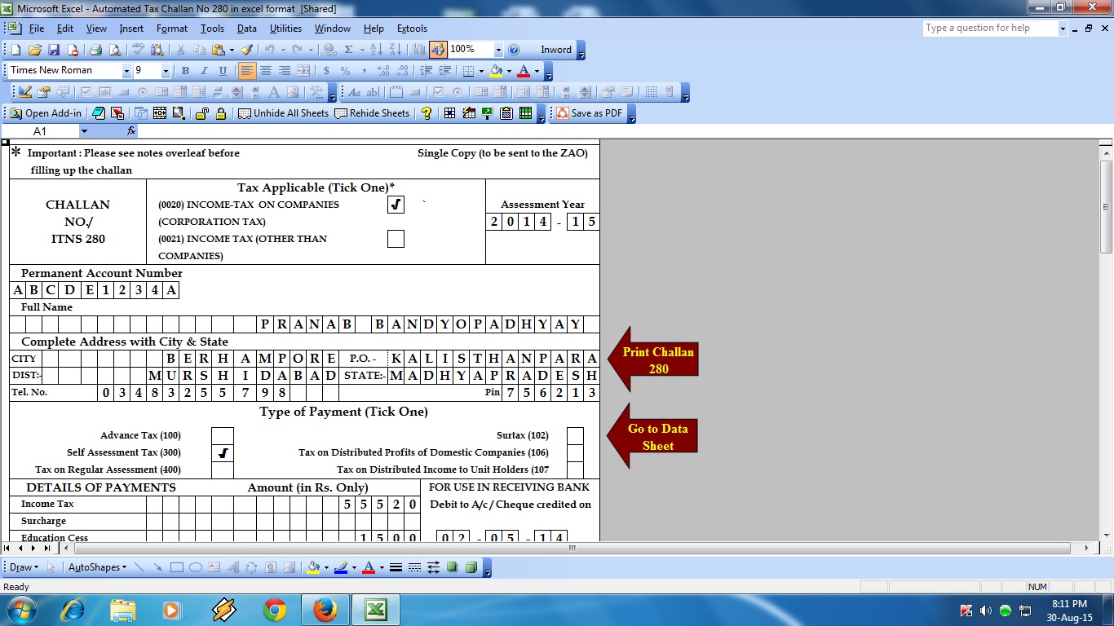Toggle Center alignment in formatting toolbar
1114x626 pixels.
click(266, 71)
